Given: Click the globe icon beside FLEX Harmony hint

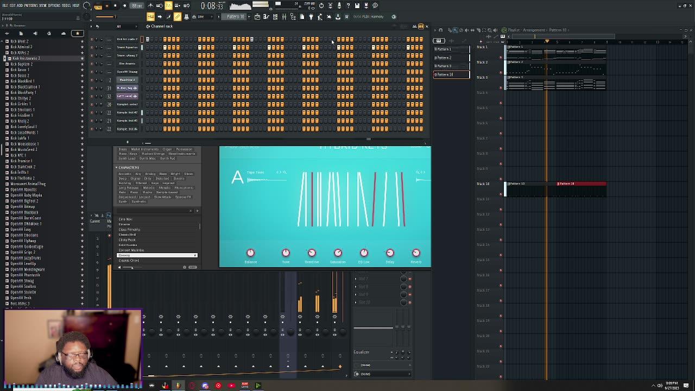Looking at the screenshot, I should [394, 16].
